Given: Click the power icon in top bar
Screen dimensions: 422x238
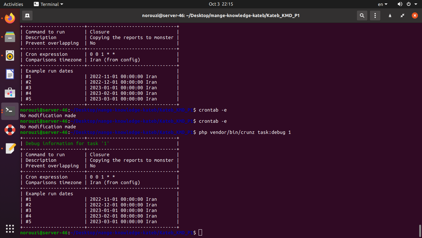Looking at the screenshot, I should pyautogui.click(x=409, y=4).
